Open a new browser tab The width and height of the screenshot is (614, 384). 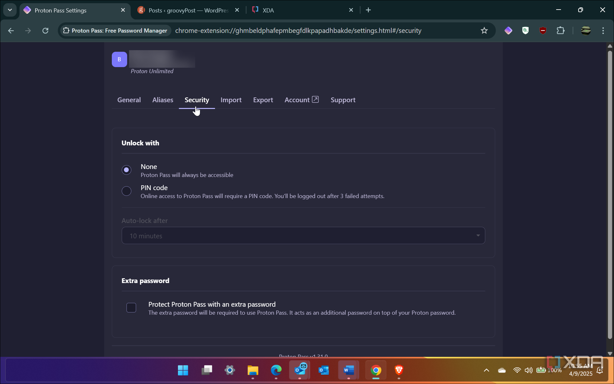pos(368,10)
